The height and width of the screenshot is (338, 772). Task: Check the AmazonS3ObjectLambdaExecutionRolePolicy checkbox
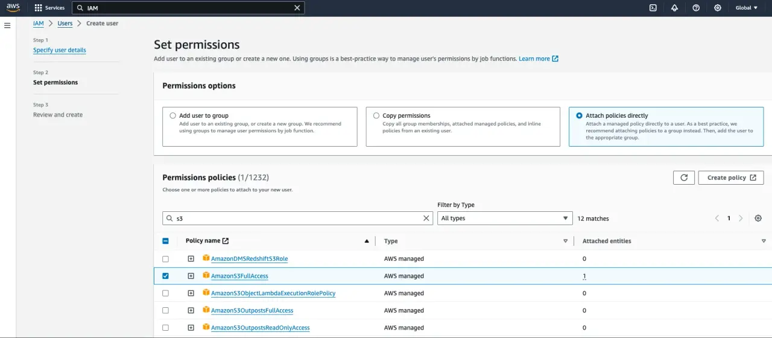point(166,293)
